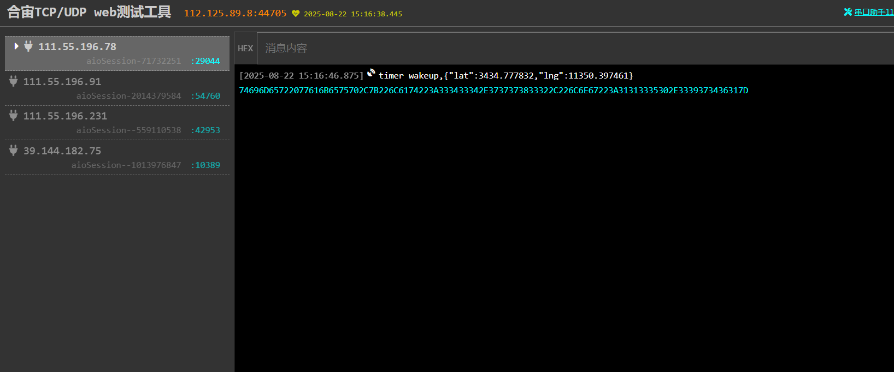This screenshot has width=894, height=372.
Task: Click port number :29044
Action: pyautogui.click(x=205, y=61)
